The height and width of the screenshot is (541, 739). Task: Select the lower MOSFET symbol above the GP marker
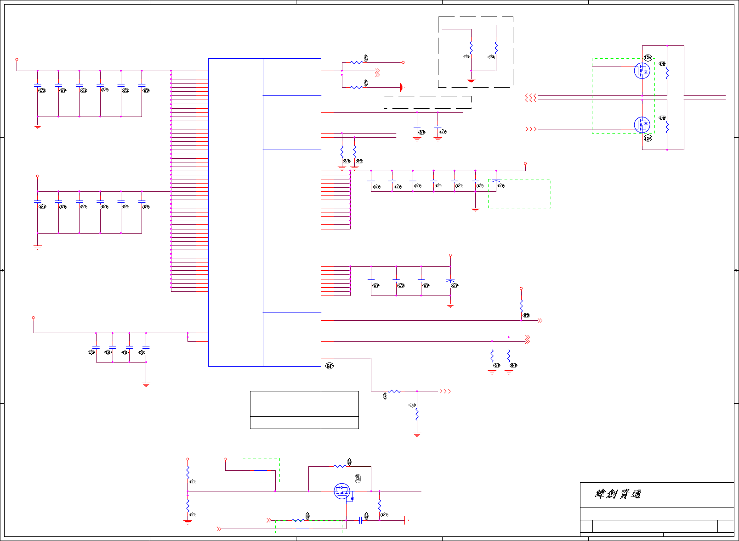642,124
